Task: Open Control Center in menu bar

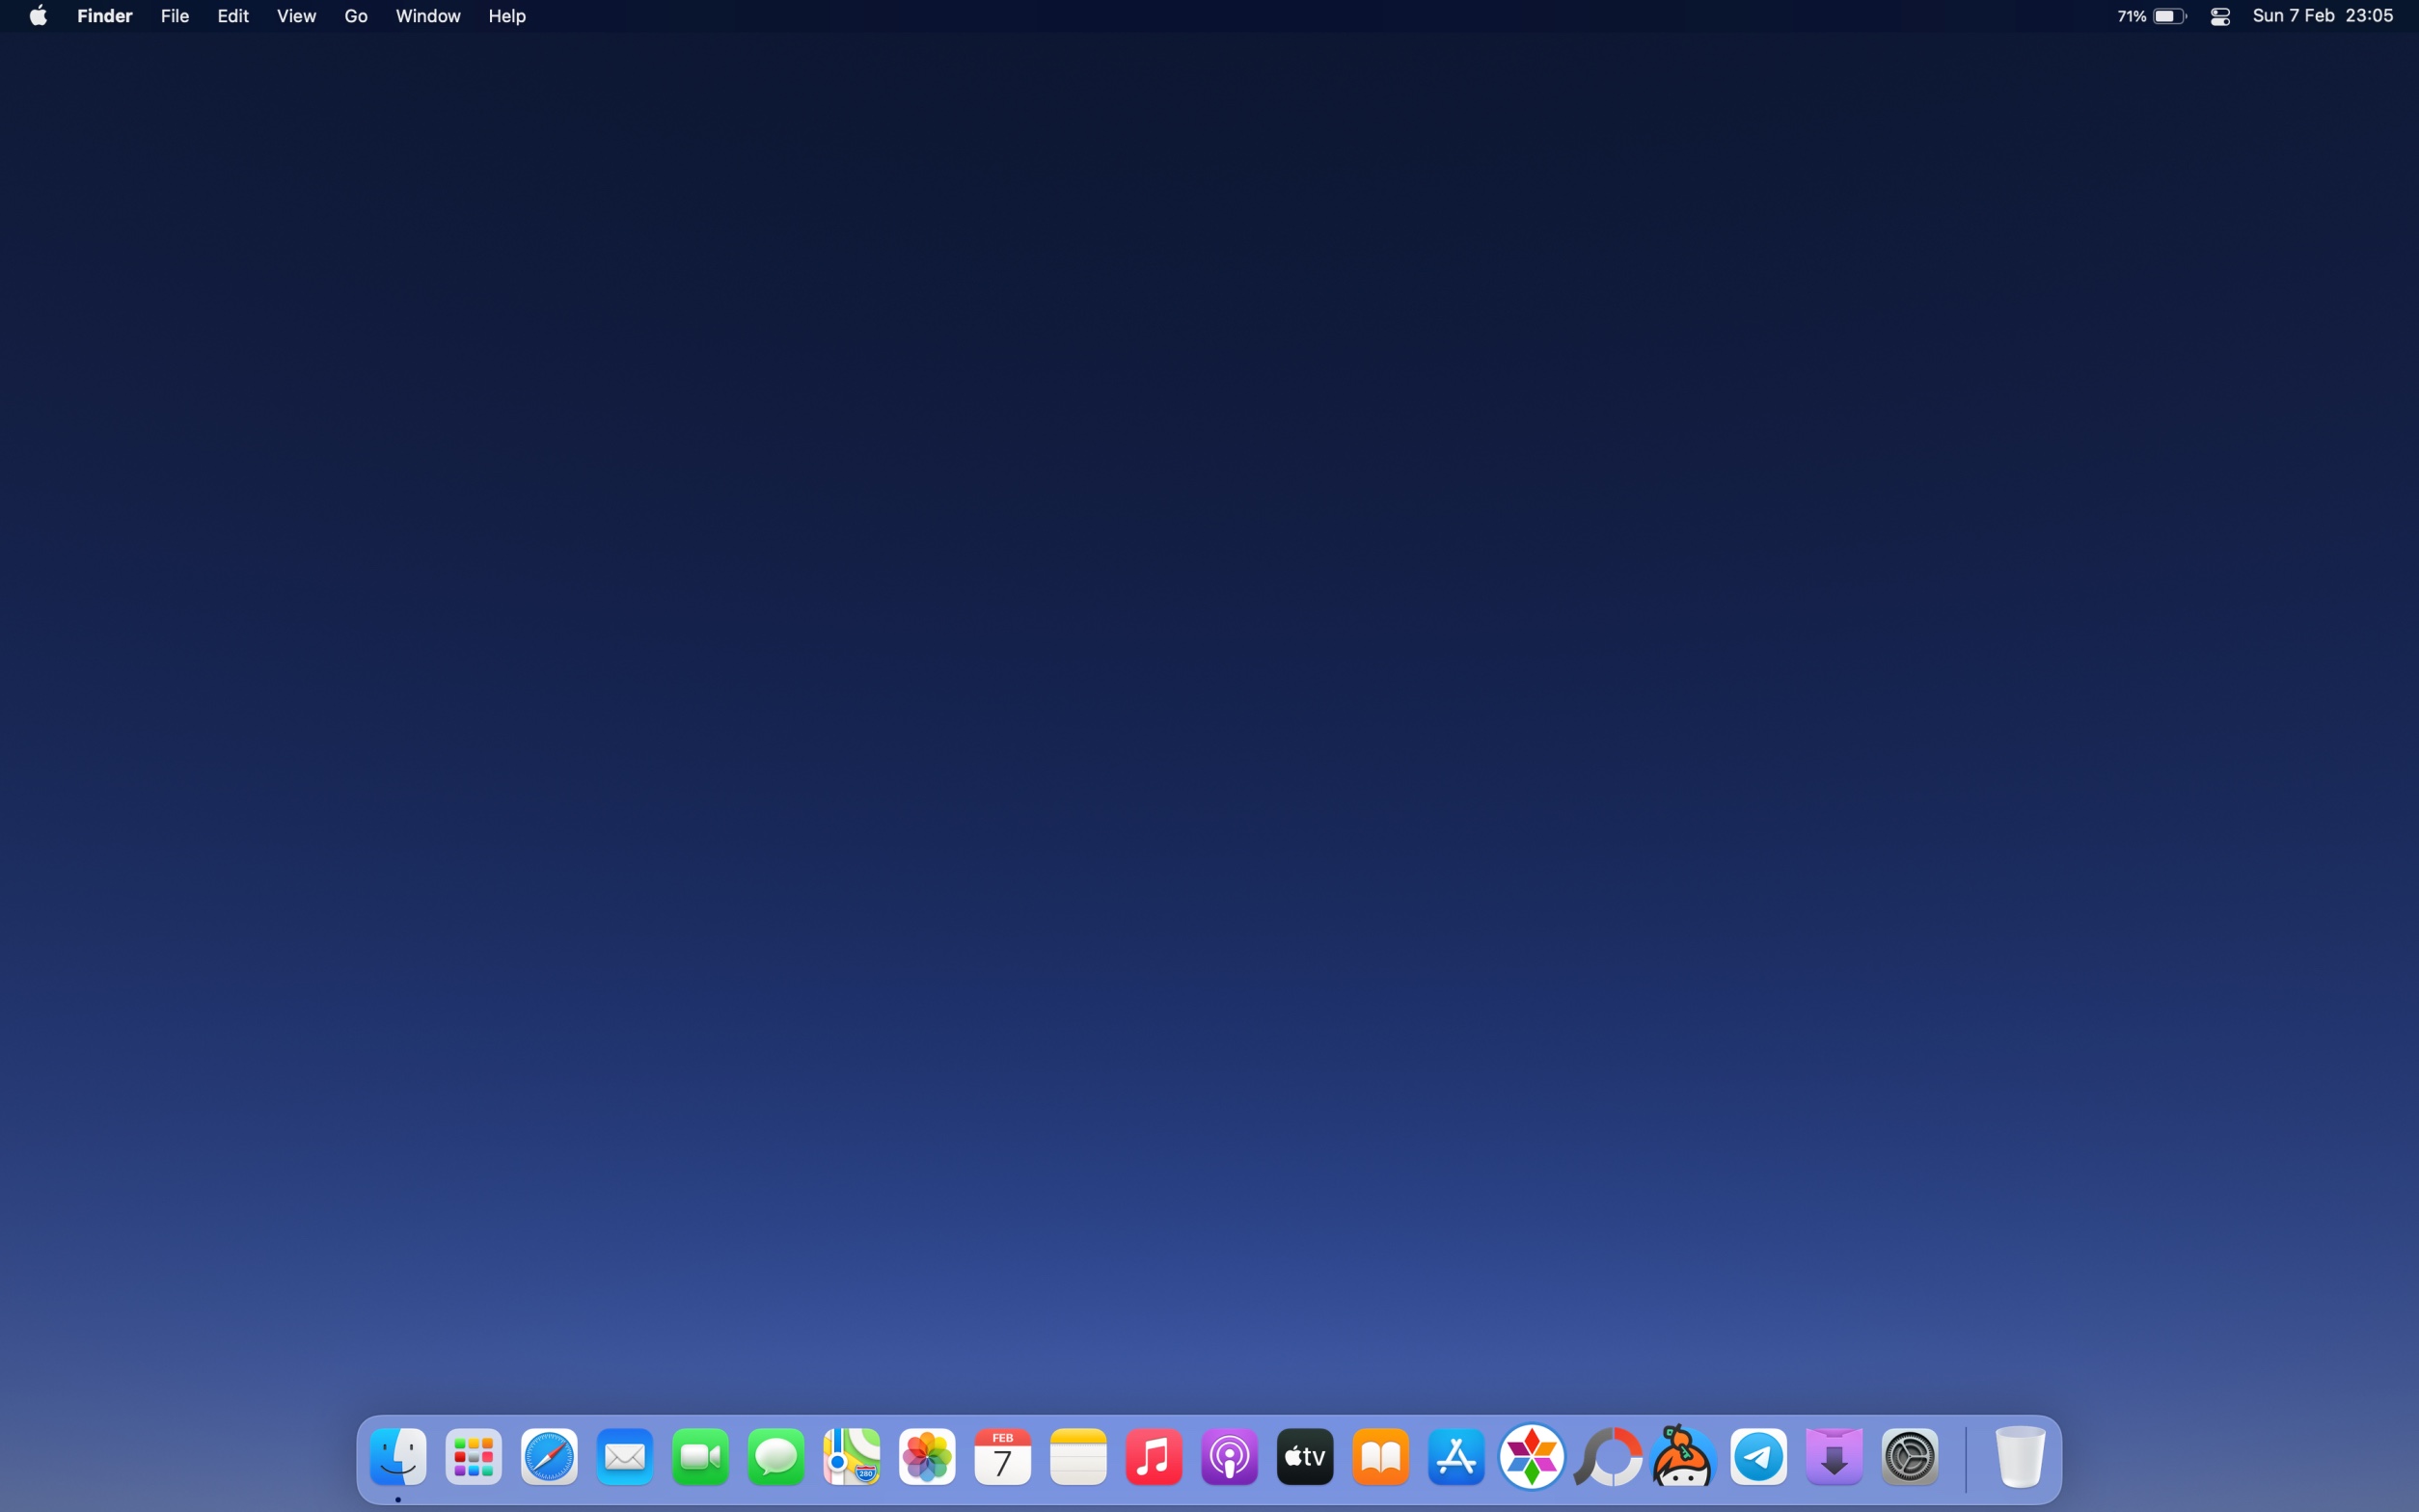Action: click(x=2220, y=16)
